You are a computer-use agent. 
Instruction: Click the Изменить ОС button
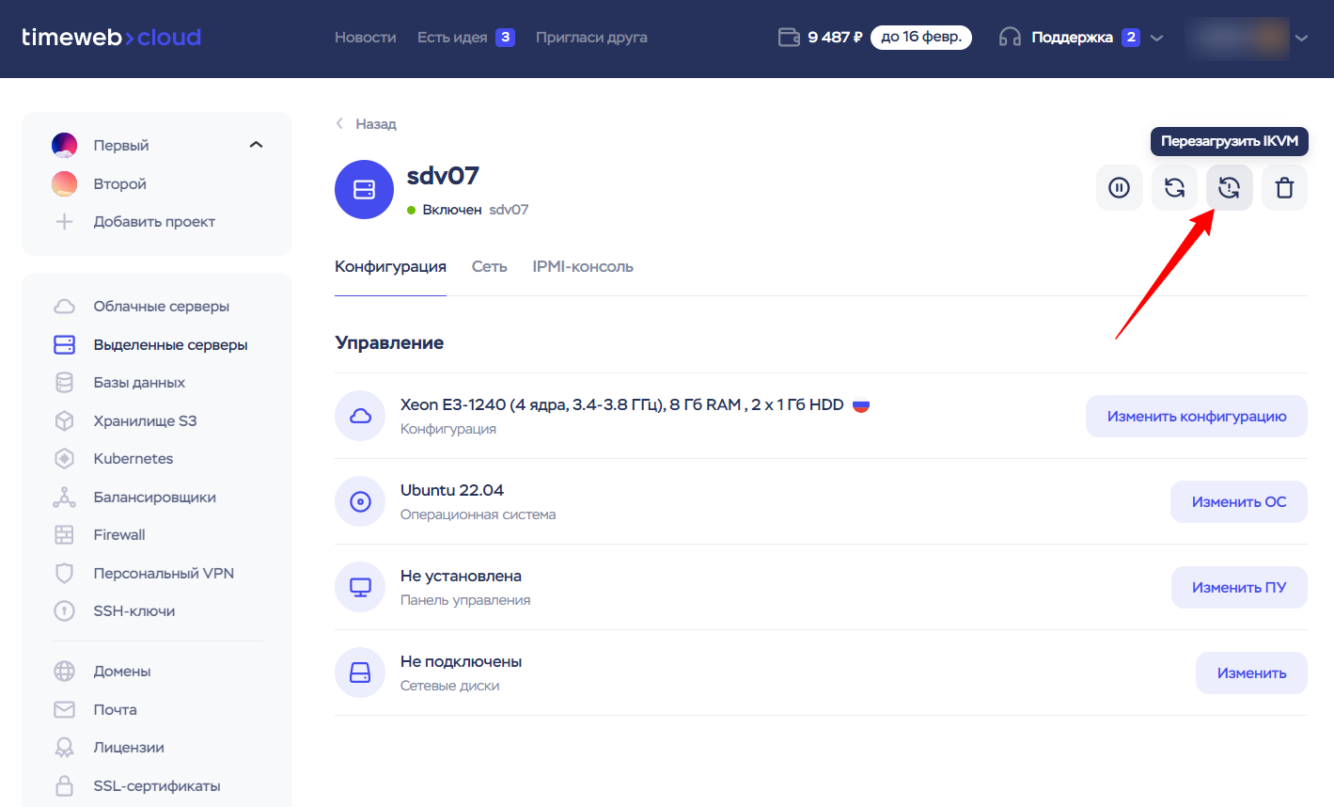click(x=1238, y=502)
